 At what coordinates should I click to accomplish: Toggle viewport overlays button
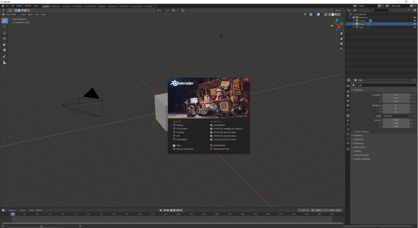pos(318,15)
